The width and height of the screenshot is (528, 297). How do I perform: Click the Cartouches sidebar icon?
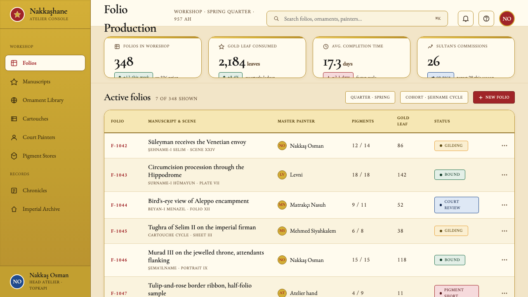(x=14, y=119)
